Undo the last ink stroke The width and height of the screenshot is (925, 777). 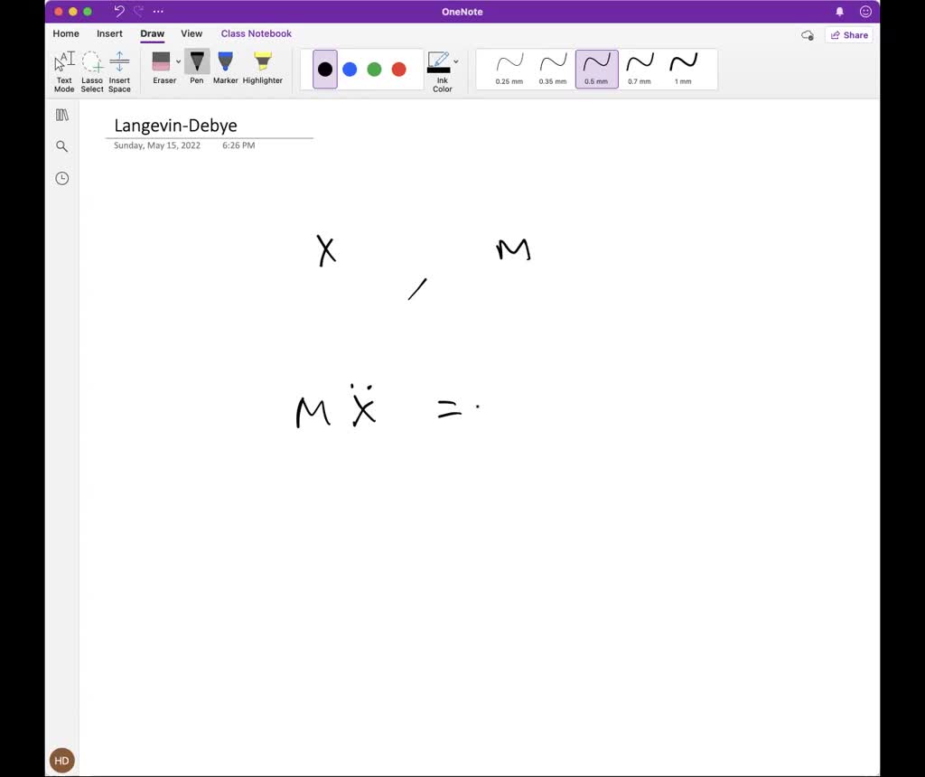(119, 12)
